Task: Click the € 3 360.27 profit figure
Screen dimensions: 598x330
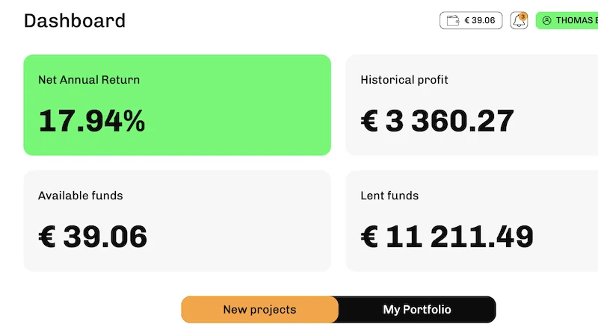Action: click(437, 121)
